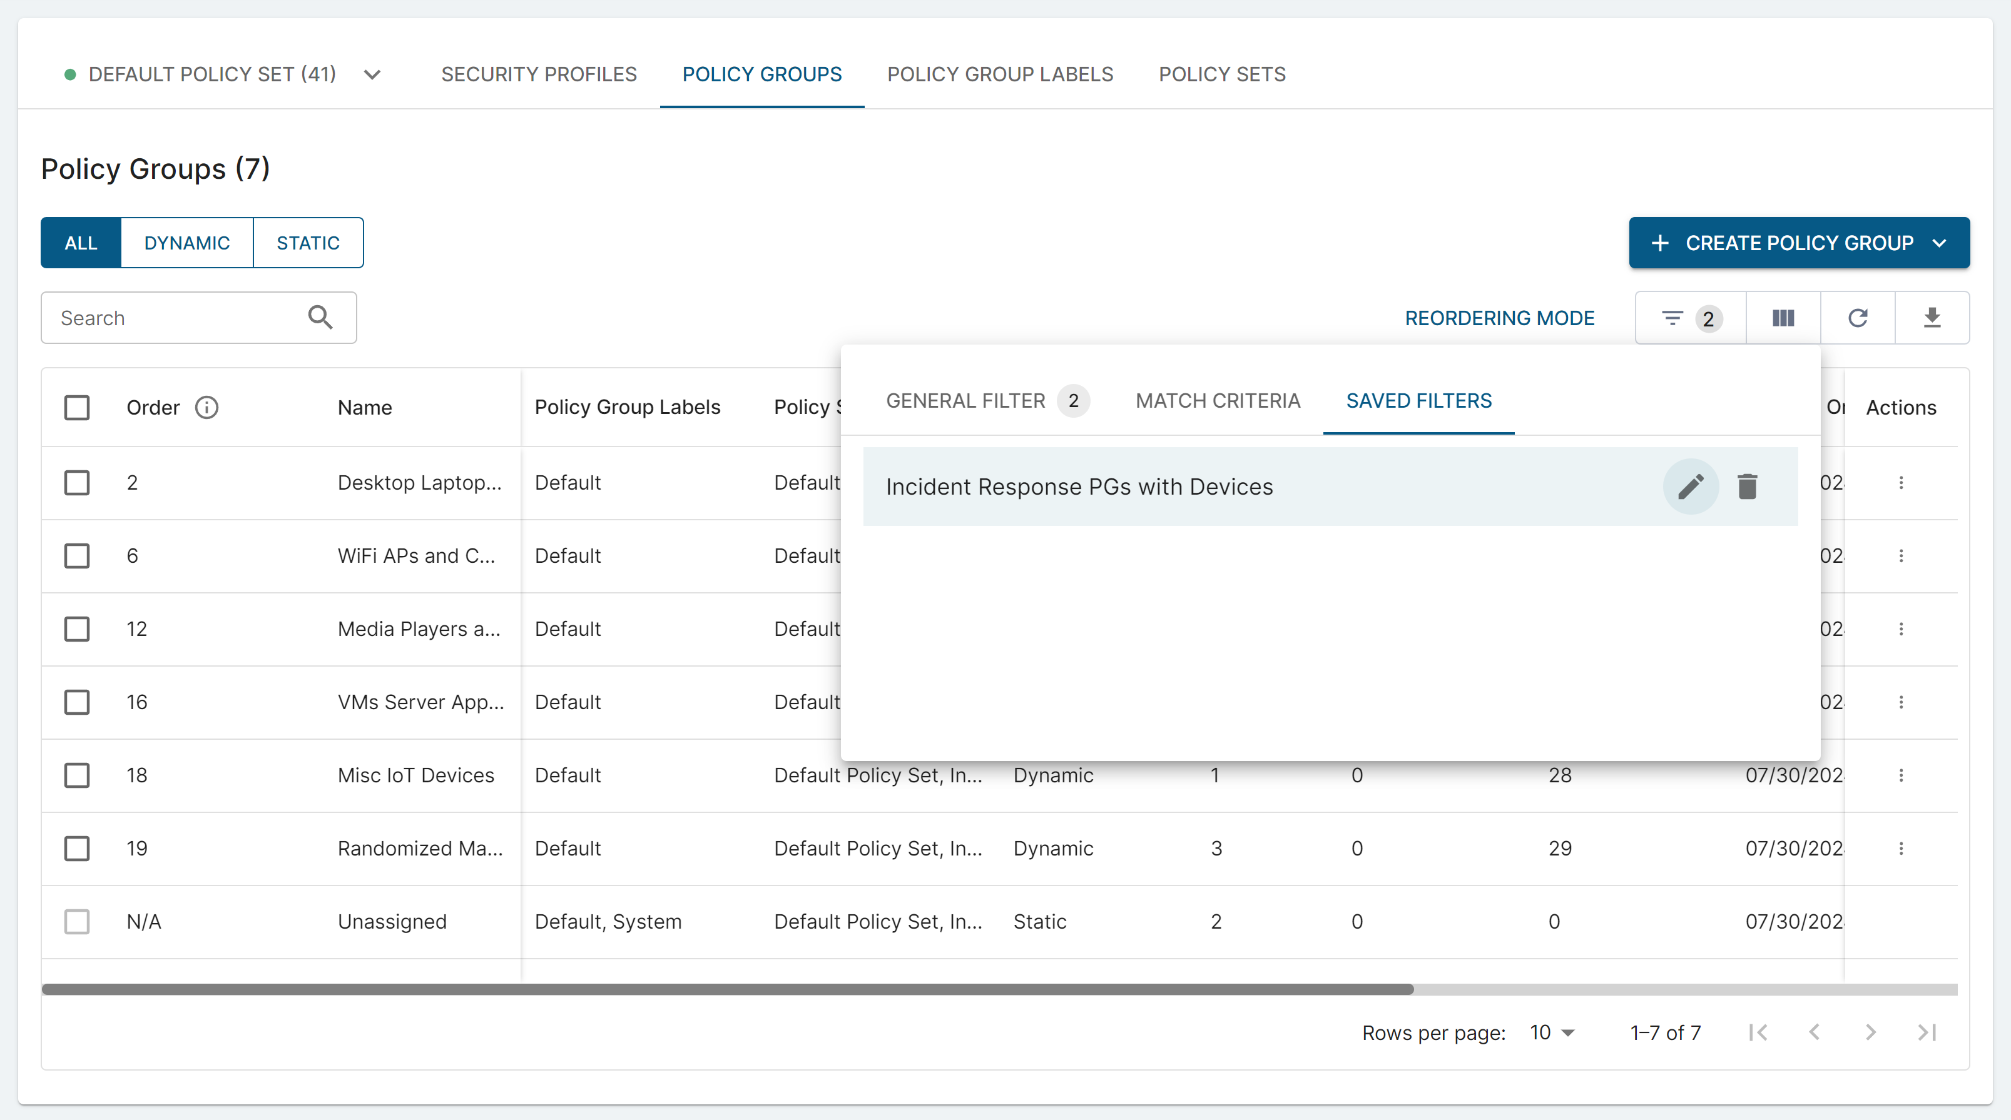The height and width of the screenshot is (1120, 2011).
Task: Open actions menu for Misc IoT Devices
Action: 1901,775
